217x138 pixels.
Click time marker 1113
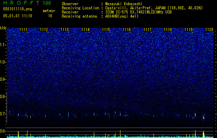(x=65, y=30)
